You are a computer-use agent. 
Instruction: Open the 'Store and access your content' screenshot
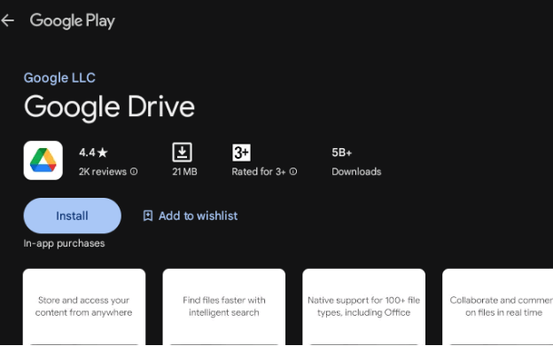coord(84,306)
